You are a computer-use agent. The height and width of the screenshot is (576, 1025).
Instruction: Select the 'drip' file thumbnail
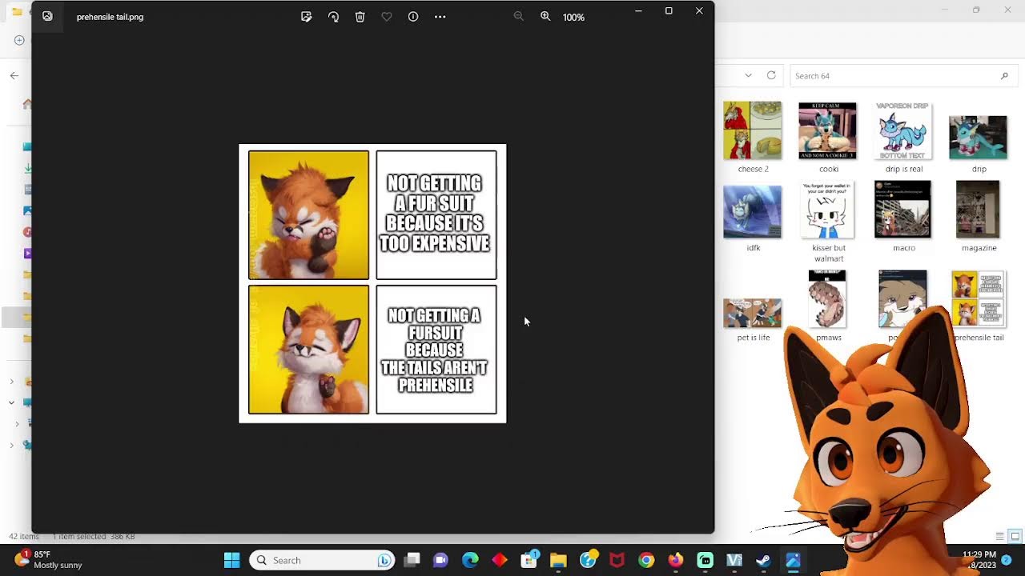tap(978, 137)
